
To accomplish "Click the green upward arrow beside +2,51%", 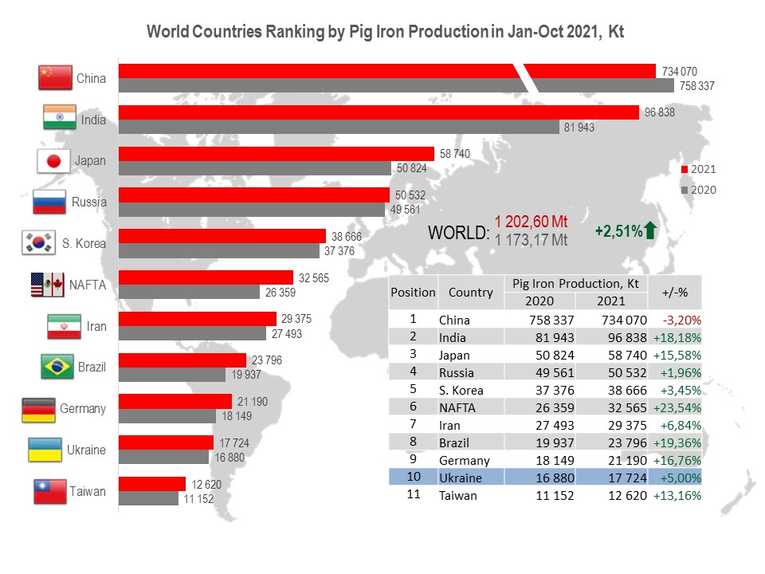I will tap(650, 231).
